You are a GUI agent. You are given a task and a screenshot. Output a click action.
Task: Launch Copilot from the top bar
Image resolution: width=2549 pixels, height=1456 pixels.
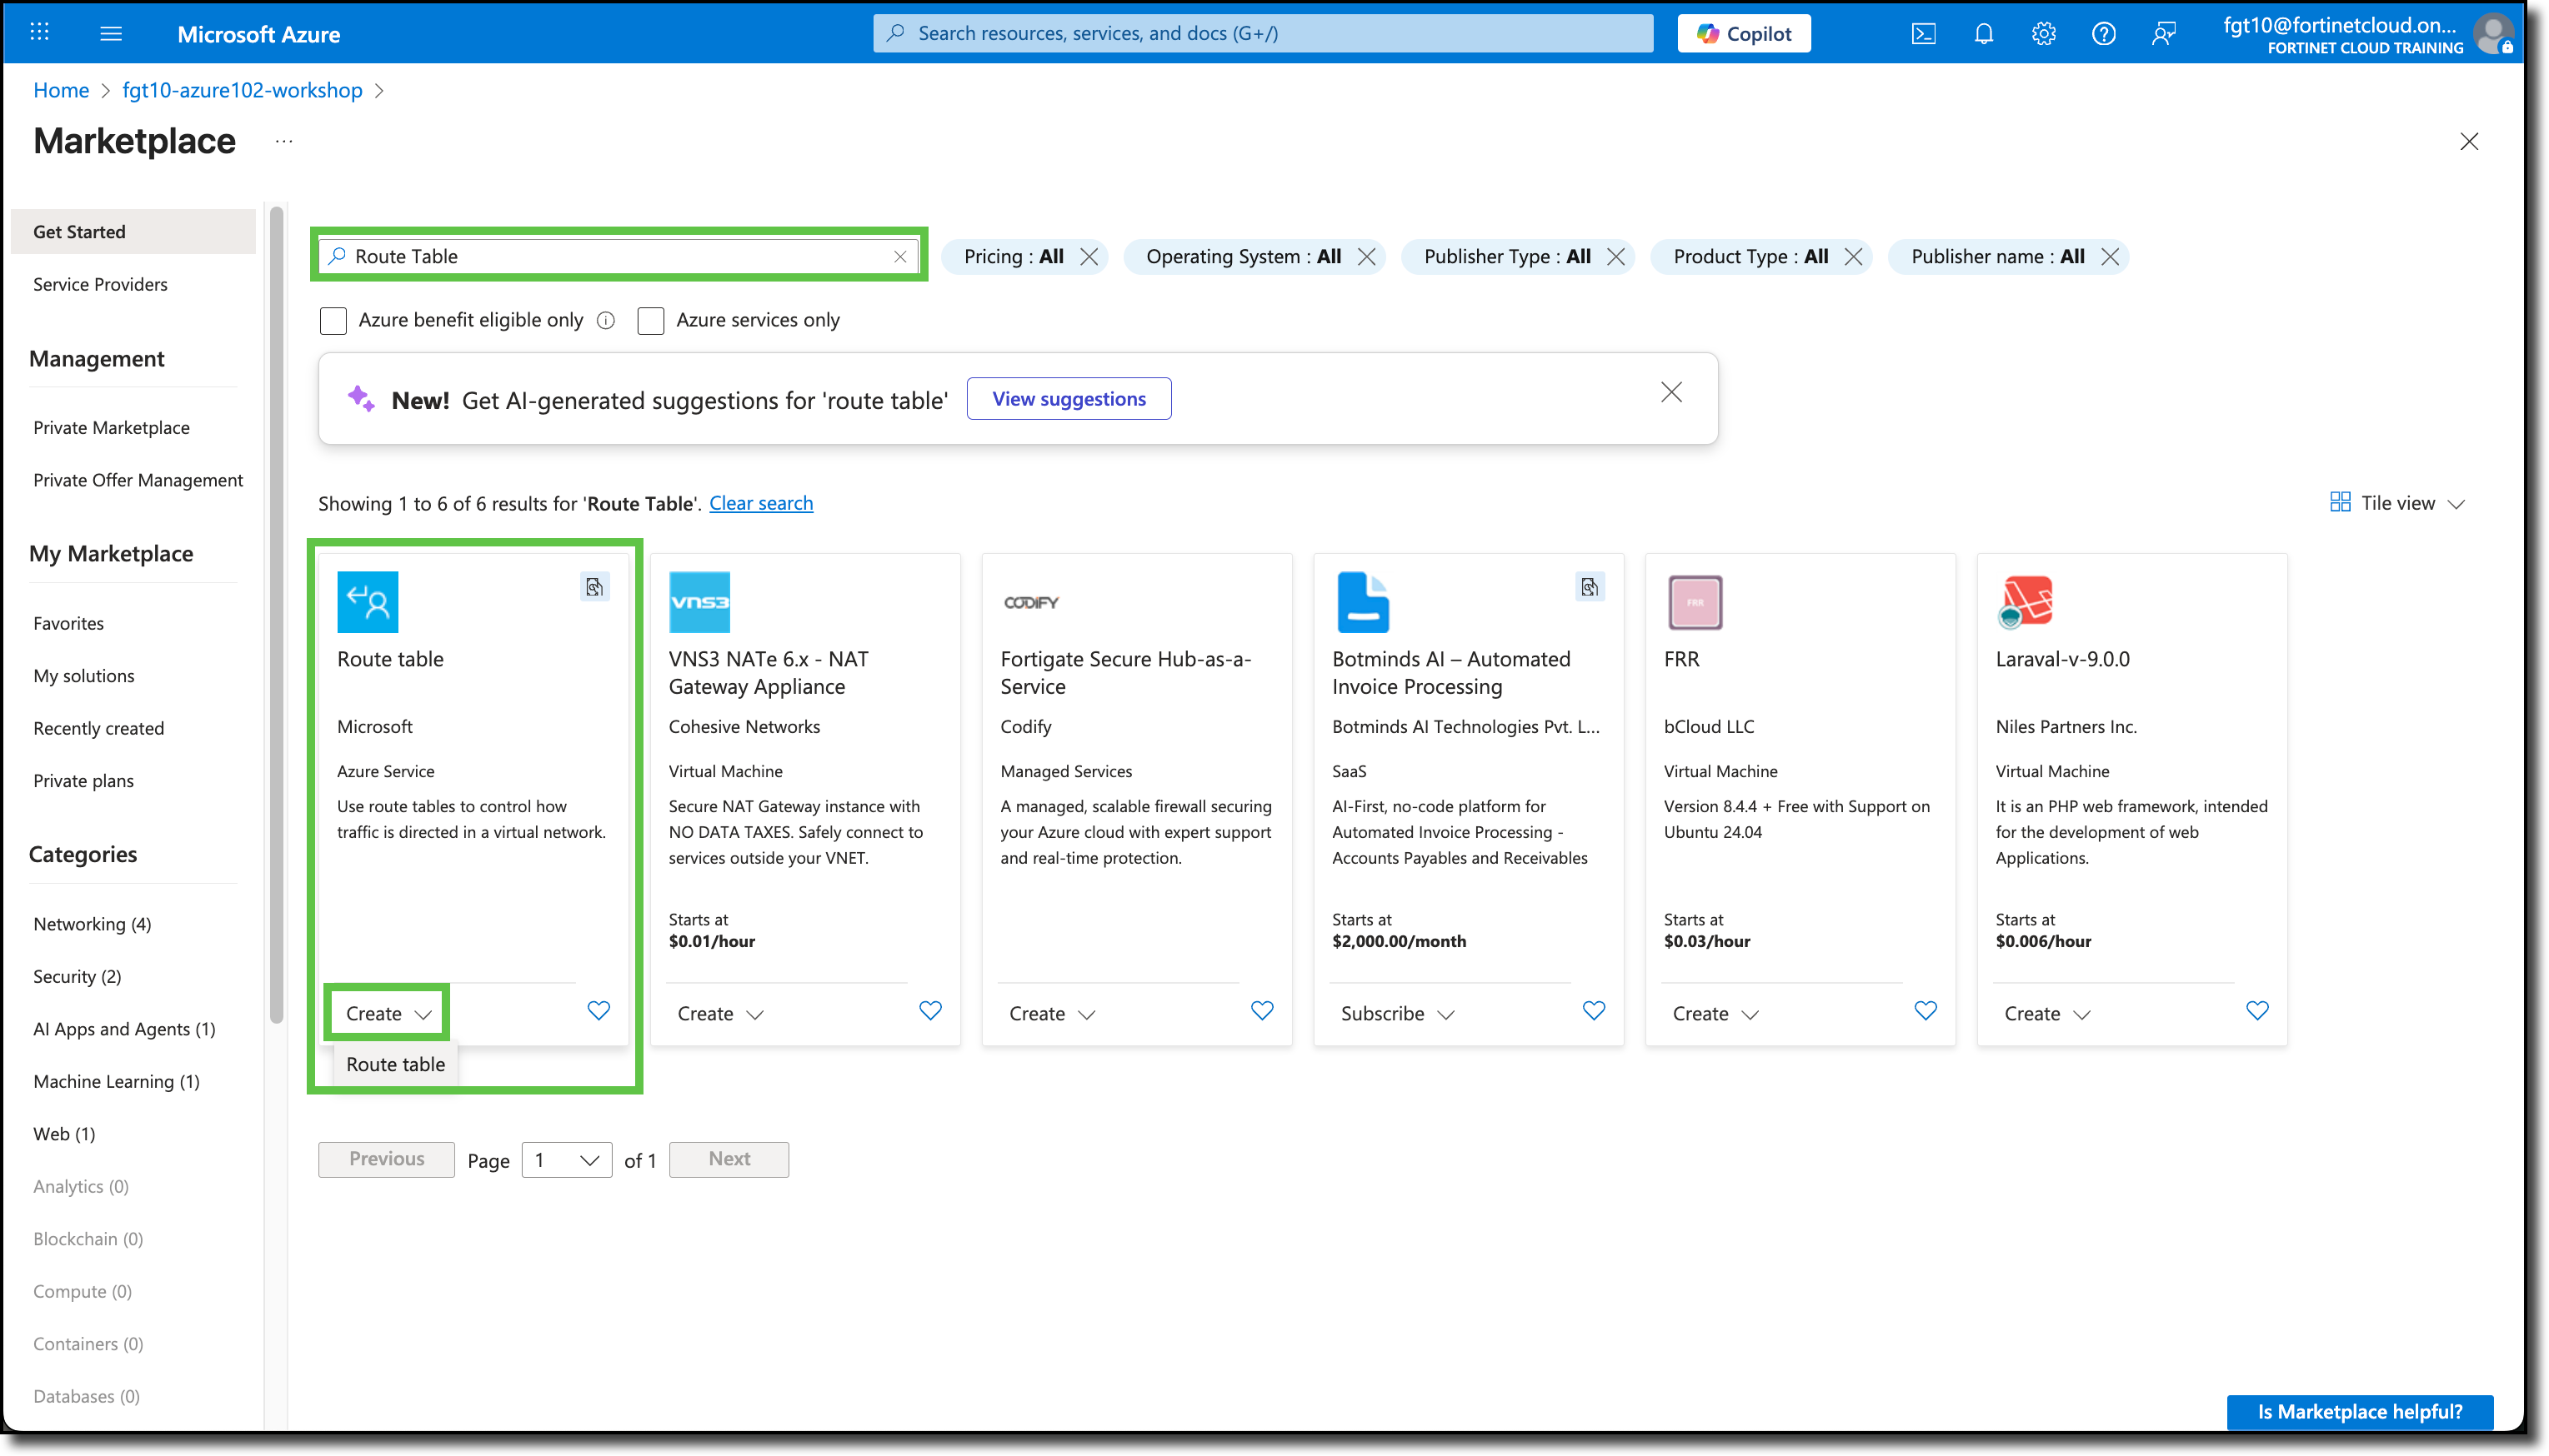click(x=1743, y=33)
